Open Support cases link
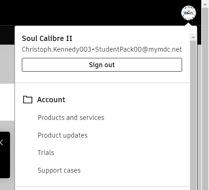The image size is (209, 190). point(59,170)
